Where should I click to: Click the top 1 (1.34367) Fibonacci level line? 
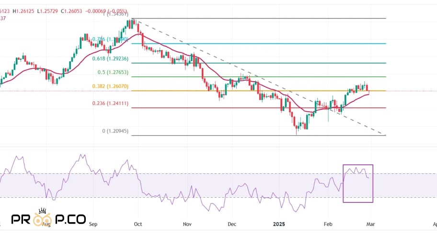pyautogui.click(x=259, y=18)
